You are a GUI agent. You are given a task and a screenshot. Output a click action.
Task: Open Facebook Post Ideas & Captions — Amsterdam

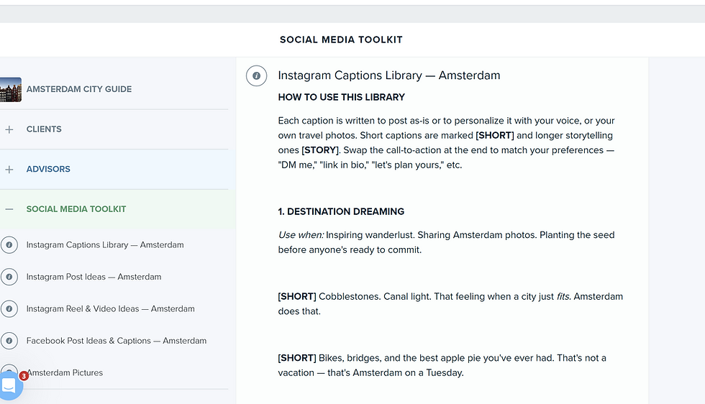(x=117, y=341)
